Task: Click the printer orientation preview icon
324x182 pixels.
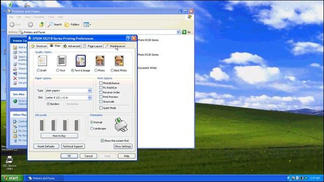Action: pos(121,125)
